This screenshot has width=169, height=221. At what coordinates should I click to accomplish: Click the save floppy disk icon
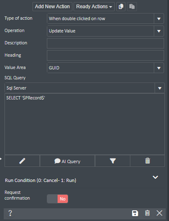135,213
